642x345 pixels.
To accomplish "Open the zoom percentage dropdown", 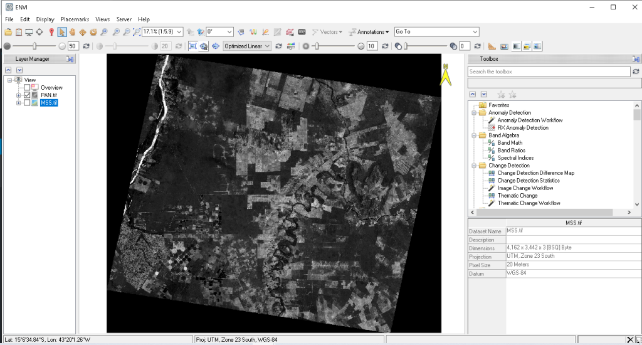I will pyautogui.click(x=179, y=31).
